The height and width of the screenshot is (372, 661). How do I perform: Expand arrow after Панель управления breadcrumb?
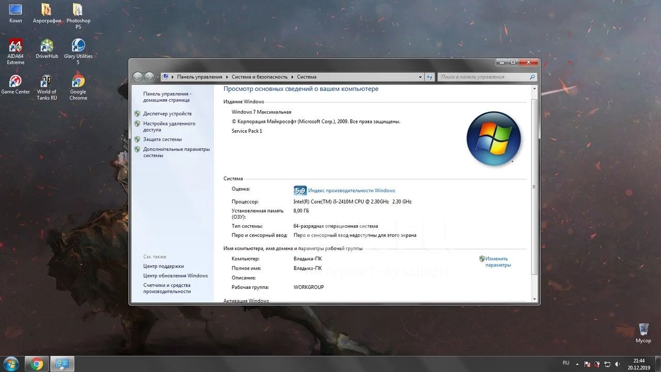point(227,77)
